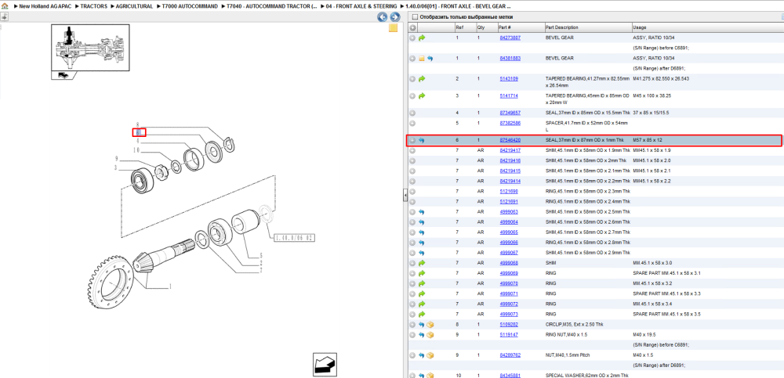784x378 pixels.
Task: Toggle round select button for part 5121691
Action: 412,202
